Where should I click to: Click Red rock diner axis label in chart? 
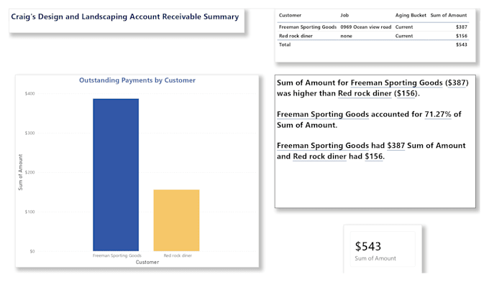coord(178,255)
